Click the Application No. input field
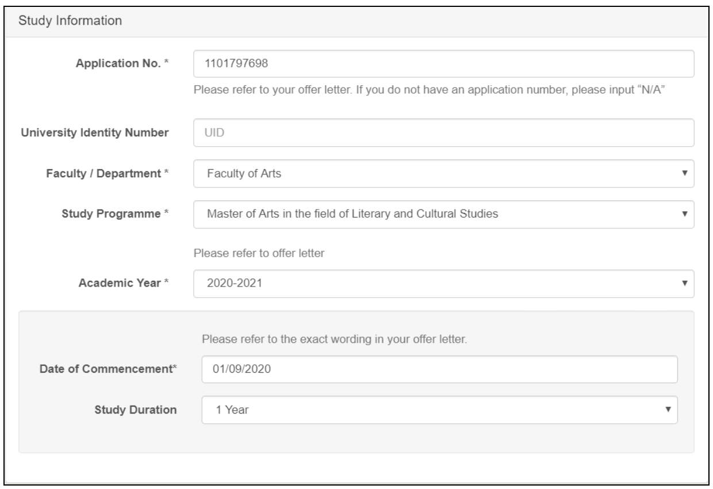Screen dimensions: 713x489 pos(443,64)
